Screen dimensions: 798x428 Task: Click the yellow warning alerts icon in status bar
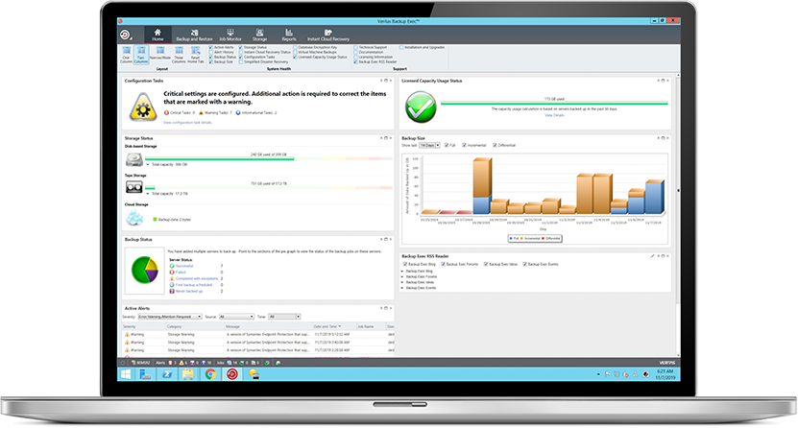pos(181,363)
